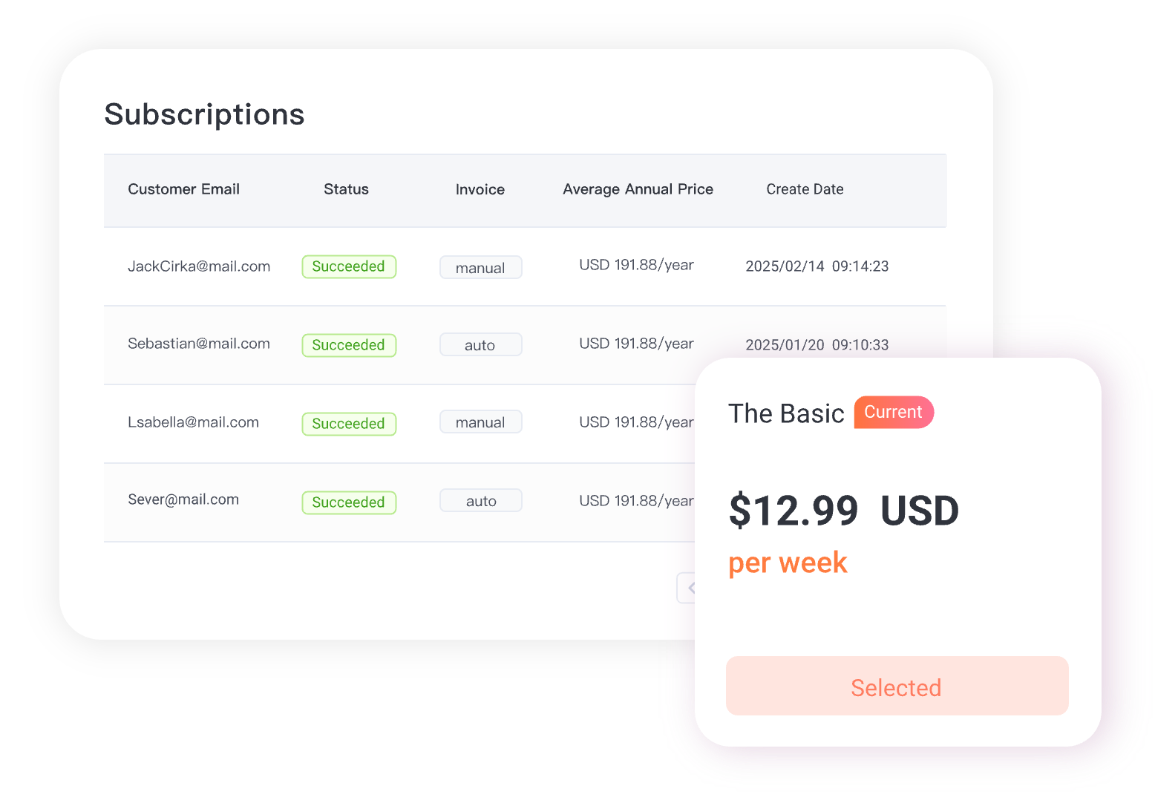
Task: Click the Create Date column header
Action: (805, 189)
